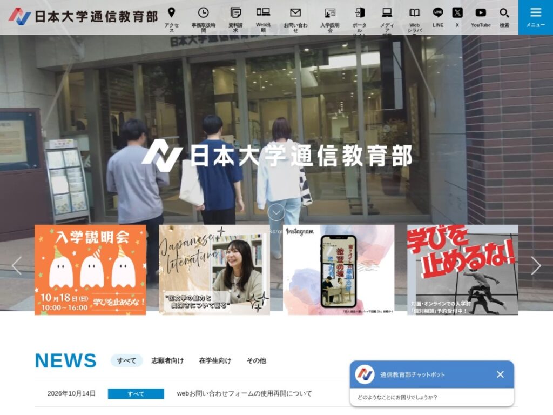Show previous banner with left arrow
The width and height of the screenshot is (553, 415).
(x=17, y=266)
